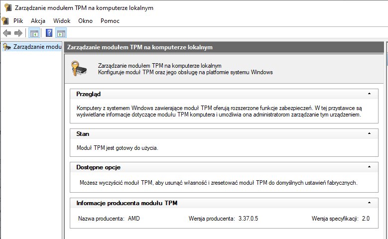Collapse the Stan section
The width and height of the screenshot is (388, 239).
pos(369,133)
